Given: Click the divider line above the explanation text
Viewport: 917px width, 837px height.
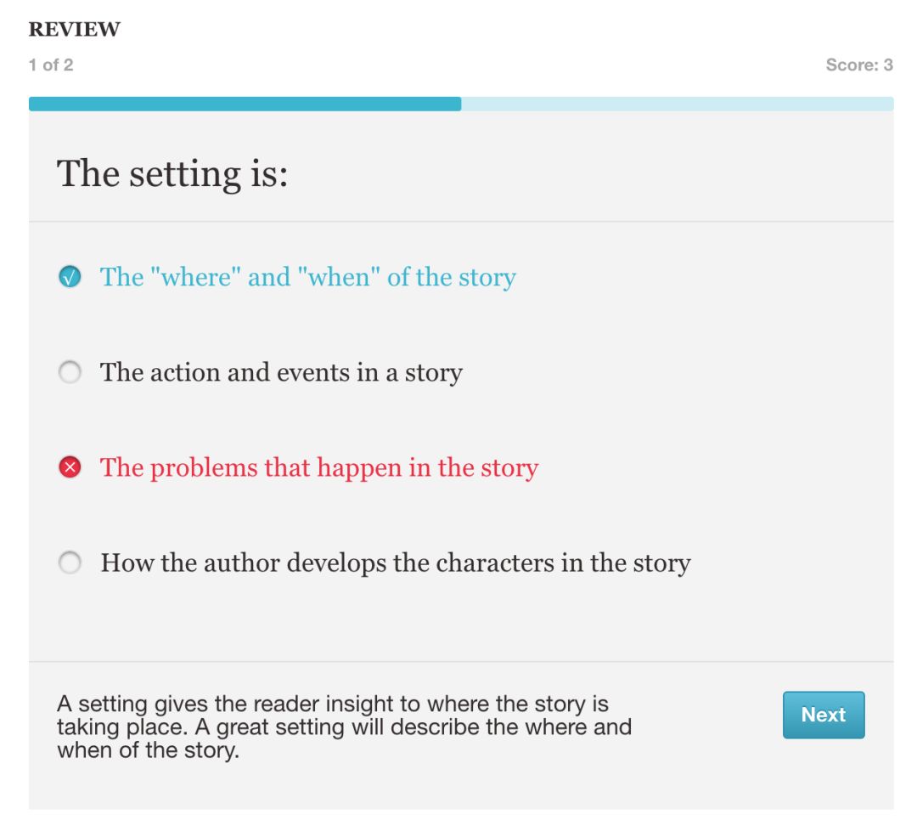Looking at the screenshot, I should 461,661.
